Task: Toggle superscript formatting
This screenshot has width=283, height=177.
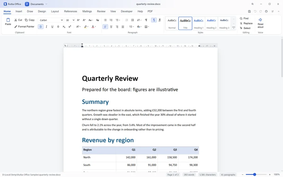Action: pos(70,27)
